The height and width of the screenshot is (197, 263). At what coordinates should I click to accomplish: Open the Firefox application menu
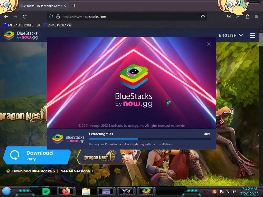point(257,16)
